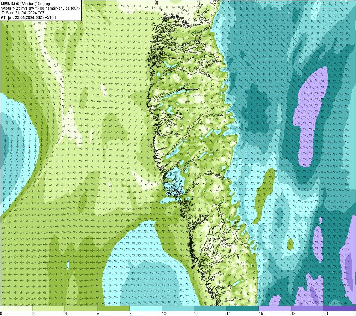Click the "IT: Sun. 21. 04. 2024 00Z" line
Image resolution: width=356 pixels, height=316 pixels.
pyautogui.click(x=23, y=13)
